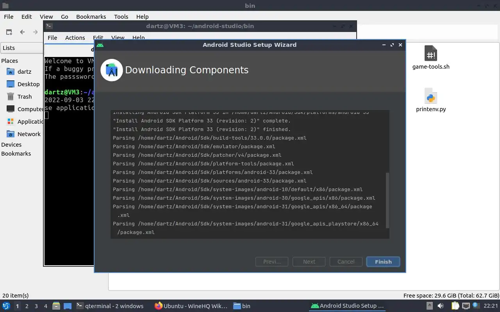The image size is (500, 312).
Task: Click 'Downloading Components' wizard heading
Action: pos(187,70)
